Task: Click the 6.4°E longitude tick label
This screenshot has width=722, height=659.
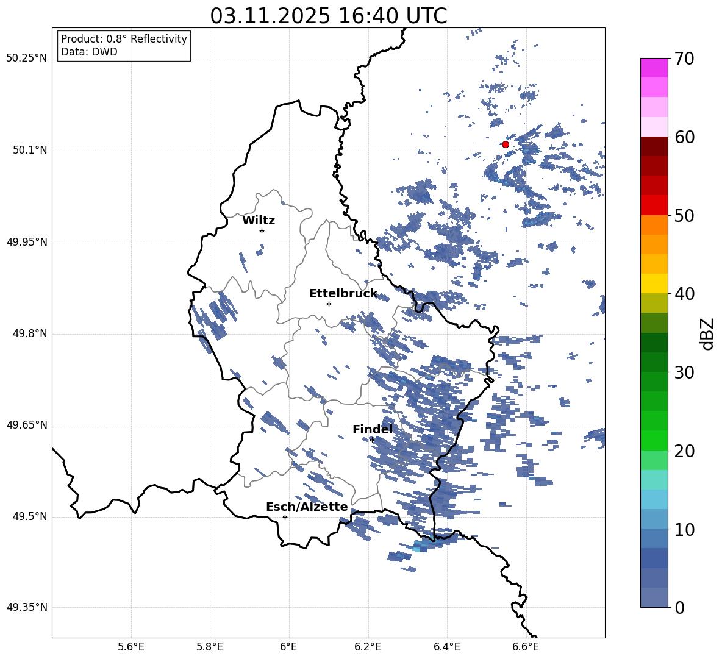Action: (x=446, y=647)
